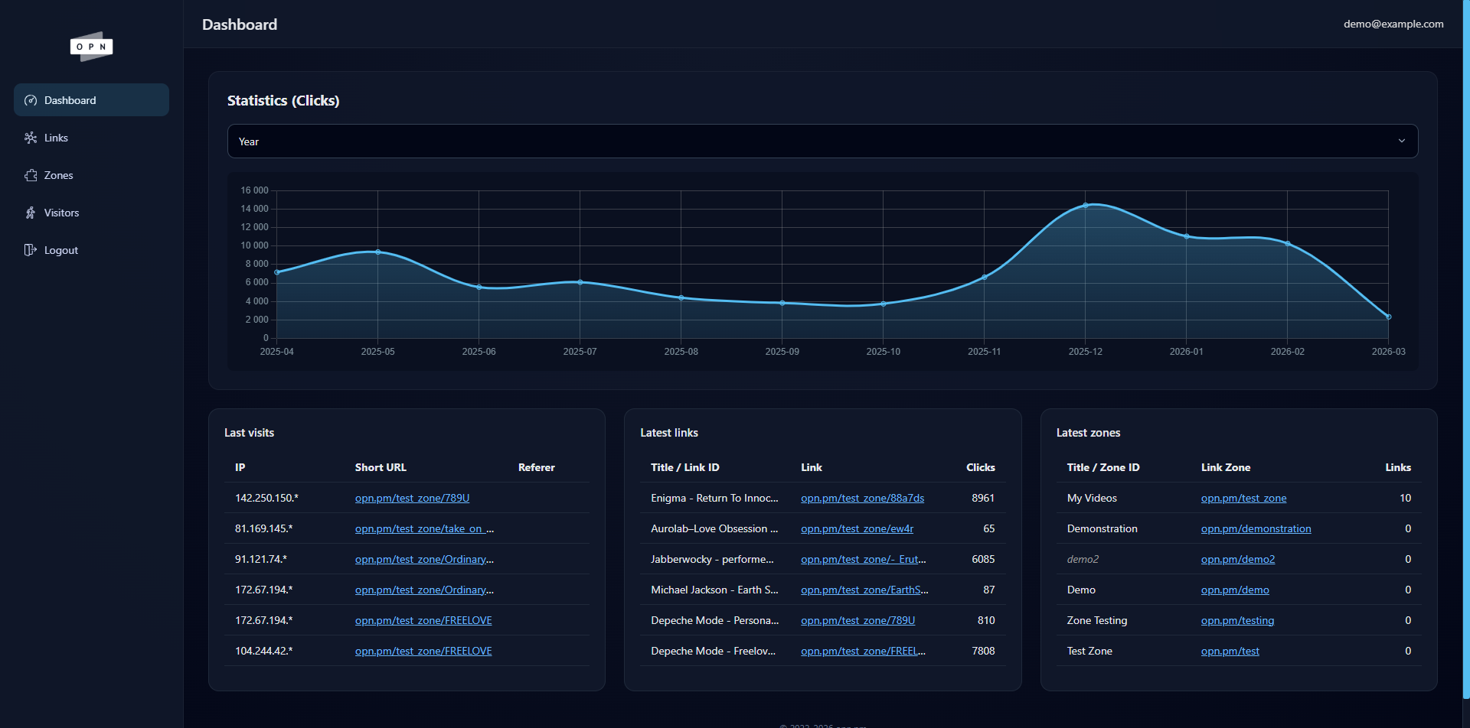This screenshot has height=728, width=1470.
Task: Open the Visitors menu item
Action: point(61,213)
